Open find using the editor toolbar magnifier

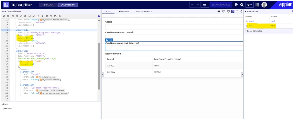click(25, 16)
